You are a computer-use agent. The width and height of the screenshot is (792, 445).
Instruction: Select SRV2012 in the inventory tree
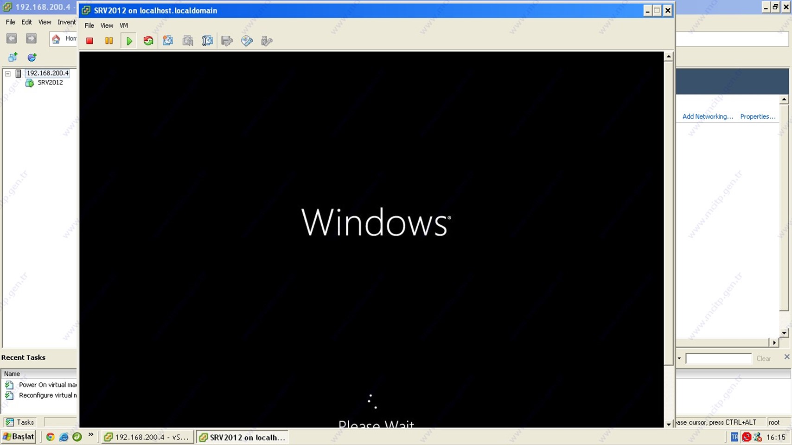coord(50,83)
